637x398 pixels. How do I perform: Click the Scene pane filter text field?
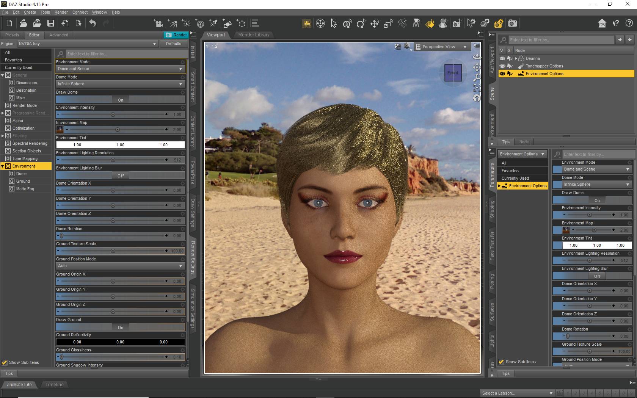point(561,40)
